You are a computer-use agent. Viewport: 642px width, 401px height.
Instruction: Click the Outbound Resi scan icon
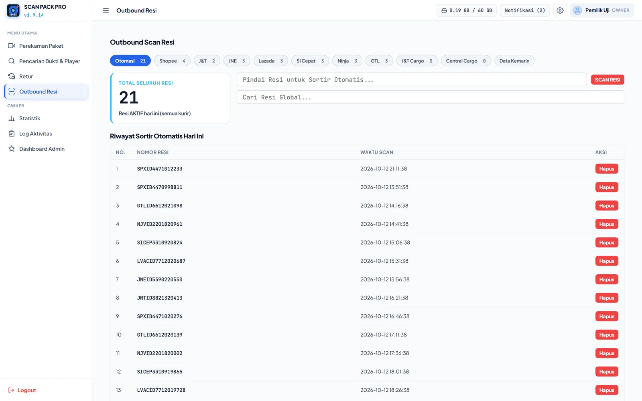pyautogui.click(x=12, y=91)
